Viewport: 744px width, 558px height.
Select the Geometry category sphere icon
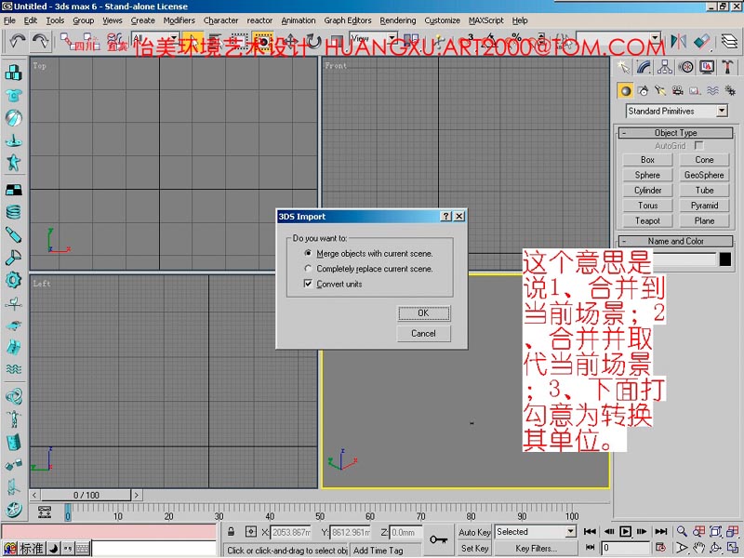click(x=626, y=90)
